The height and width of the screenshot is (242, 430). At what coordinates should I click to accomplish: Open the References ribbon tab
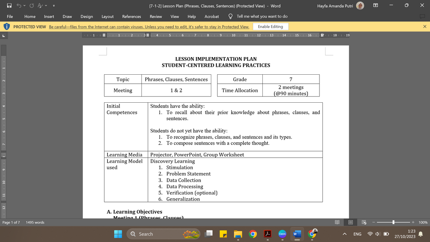pyautogui.click(x=131, y=16)
